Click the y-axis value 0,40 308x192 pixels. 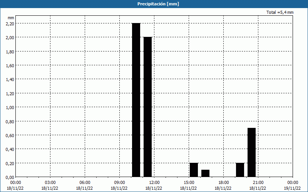(x=10, y=149)
